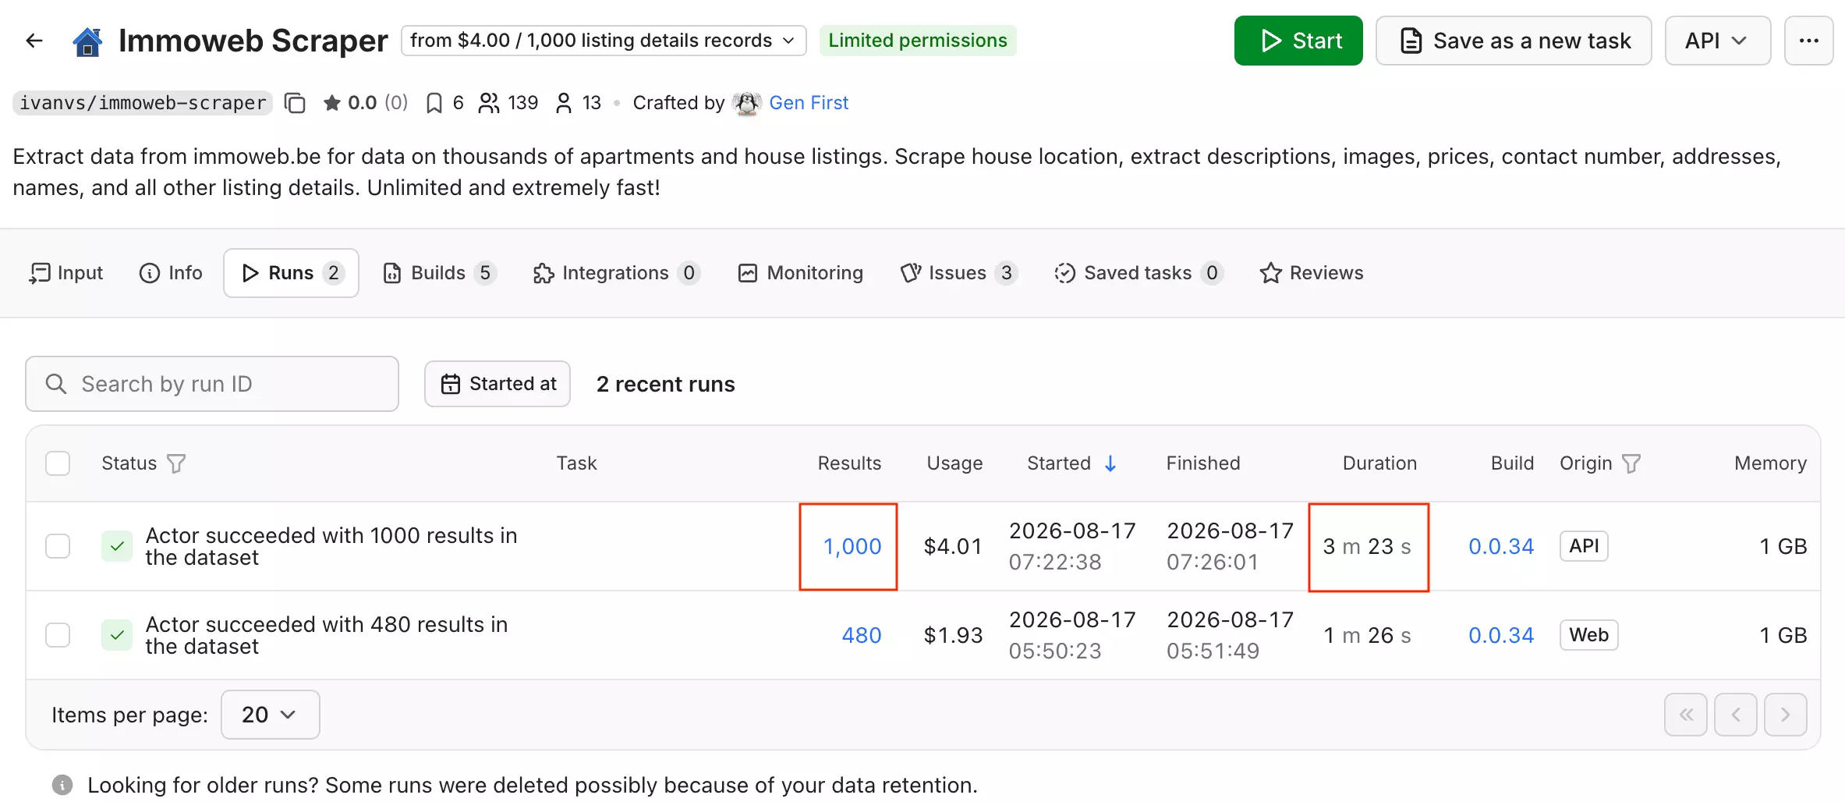Click success status icon for 1000 results run
This screenshot has width=1845, height=802.
coord(117,546)
